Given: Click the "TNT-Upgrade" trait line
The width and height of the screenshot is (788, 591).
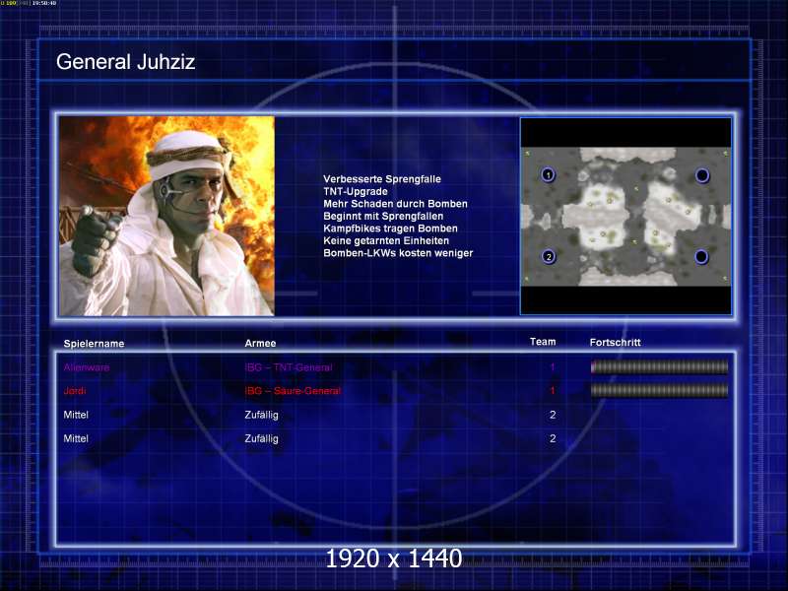Looking at the screenshot, I should point(356,191).
